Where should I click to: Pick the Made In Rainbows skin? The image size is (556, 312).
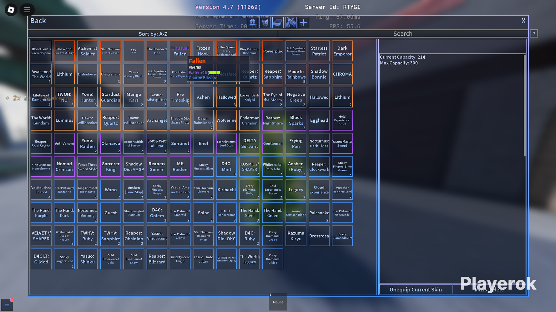(296, 74)
